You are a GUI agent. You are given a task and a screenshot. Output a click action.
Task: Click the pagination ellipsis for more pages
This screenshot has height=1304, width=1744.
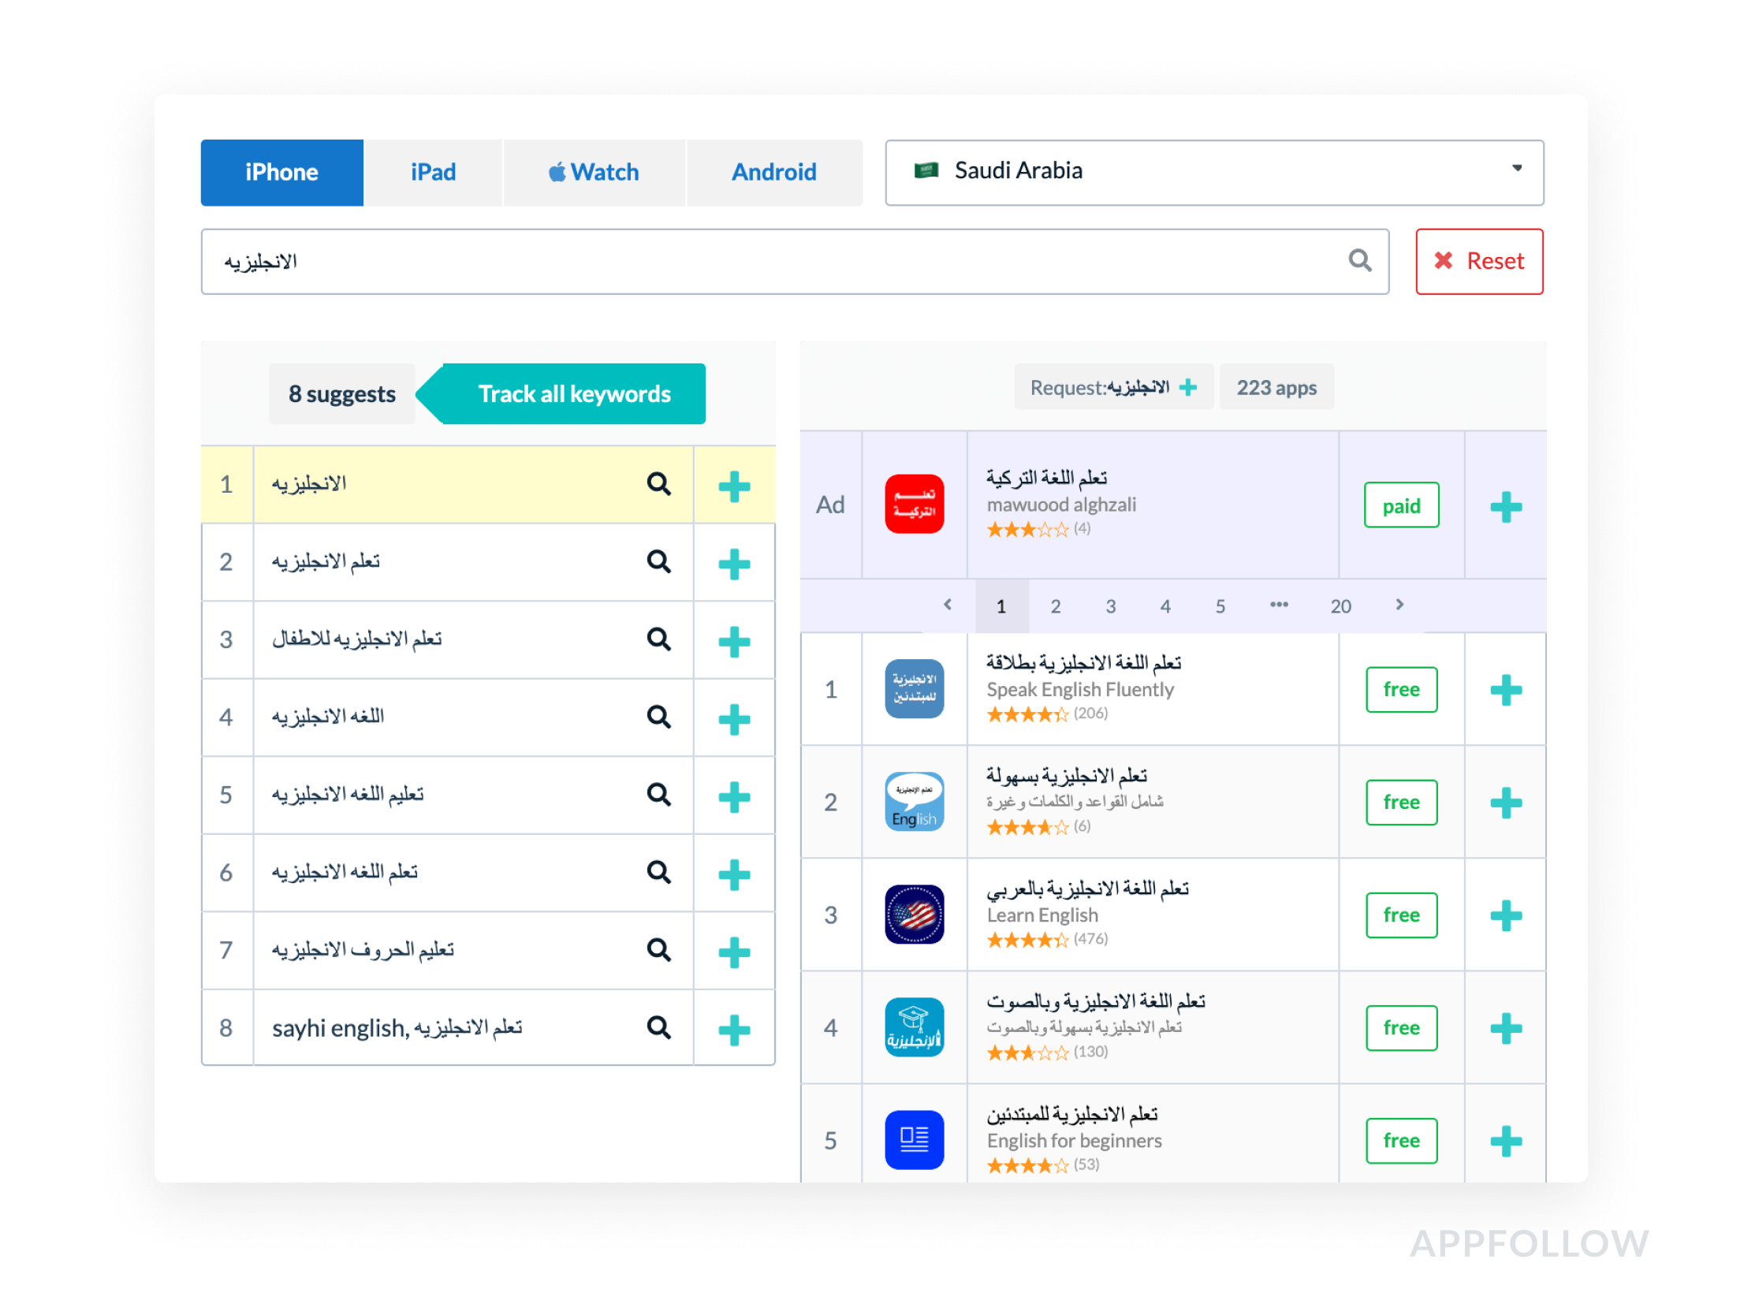pos(1279,605)
